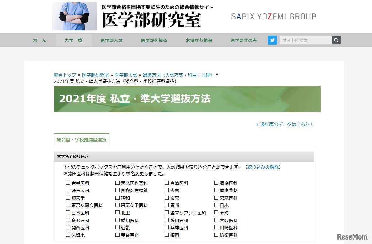Tick the 順天堂 filter checkbox

(x=67, y=198)
